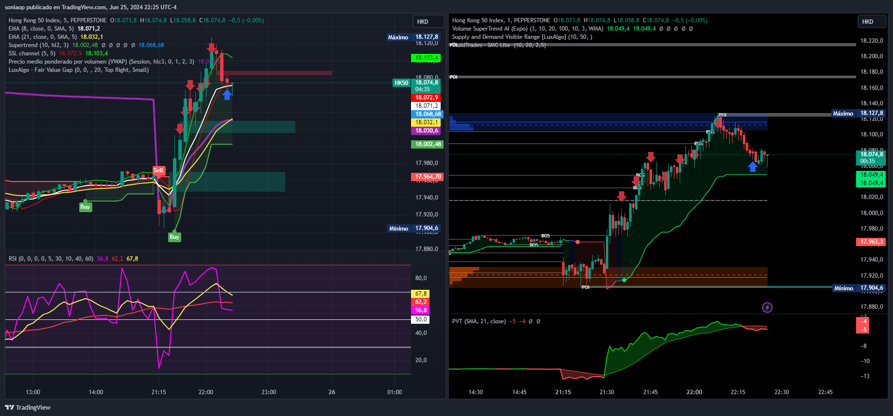Select Supply and Demand Visible Range legend
Viewport: 893px width, 416px height.
coord(522,37)
